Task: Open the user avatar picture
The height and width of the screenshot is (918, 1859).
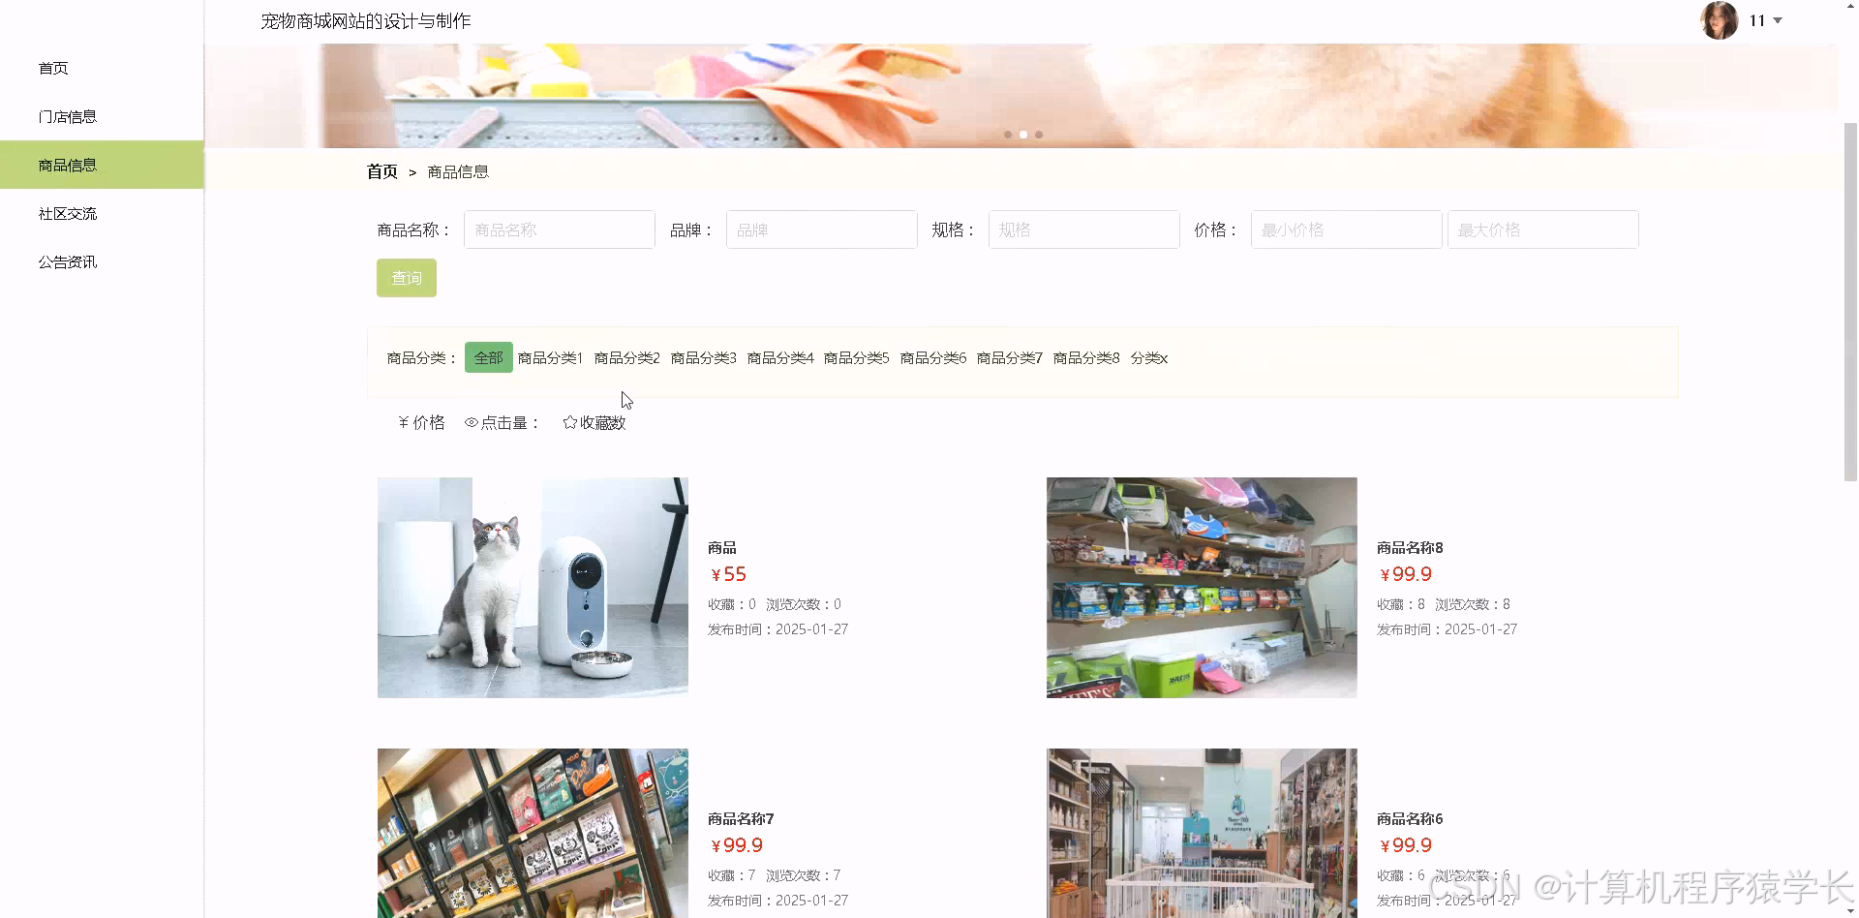Action: tap(1720, 20)
